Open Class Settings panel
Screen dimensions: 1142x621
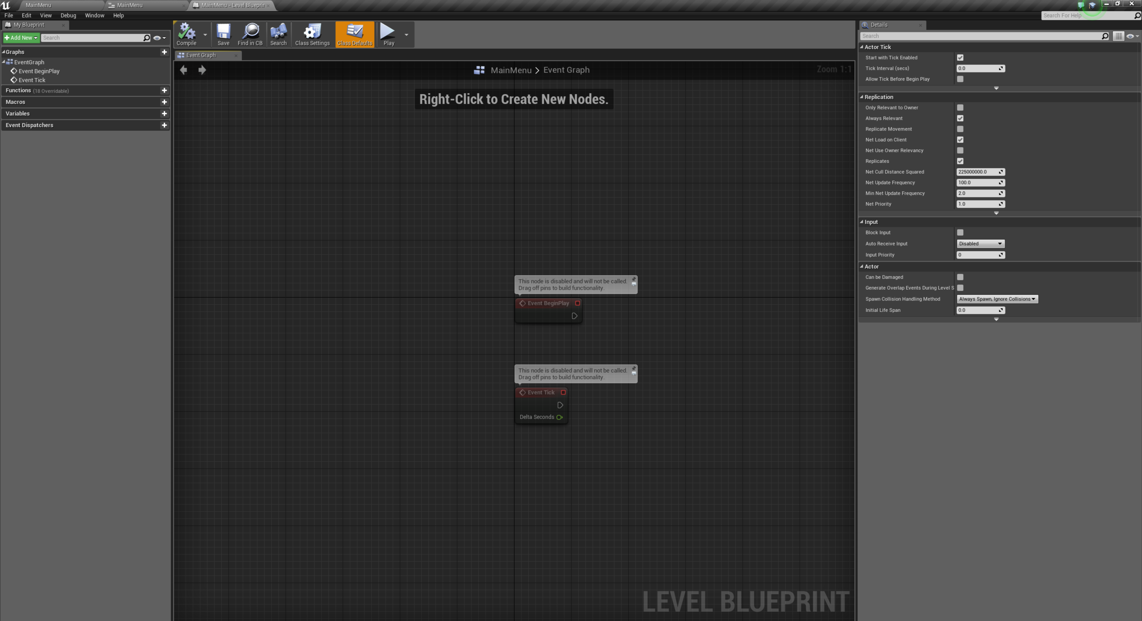(x=312, y=34)
